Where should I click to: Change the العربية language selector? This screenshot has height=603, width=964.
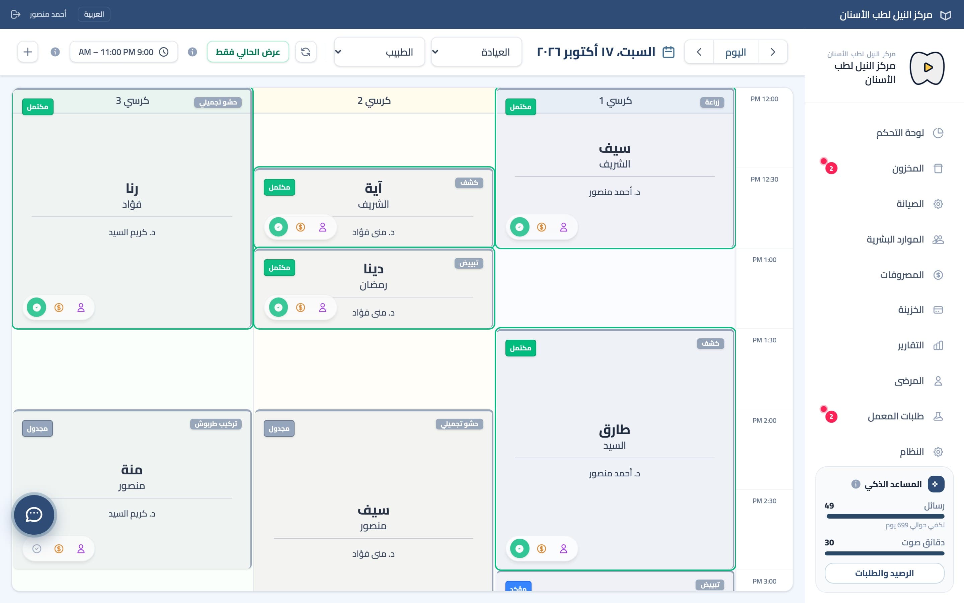(x=94, y=14)
